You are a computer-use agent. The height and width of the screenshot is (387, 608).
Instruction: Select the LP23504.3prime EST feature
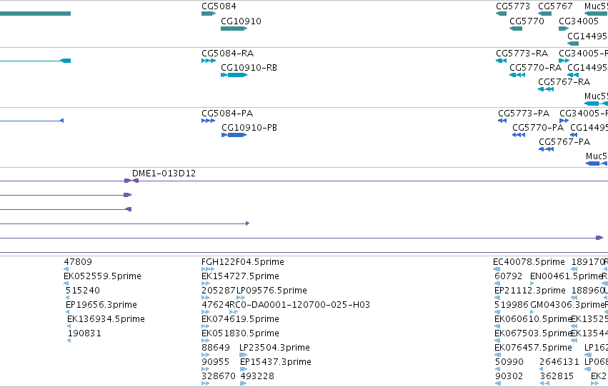coord(243,355)
